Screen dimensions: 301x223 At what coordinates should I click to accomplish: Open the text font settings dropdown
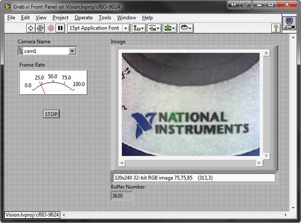click(x=99, y=28)
